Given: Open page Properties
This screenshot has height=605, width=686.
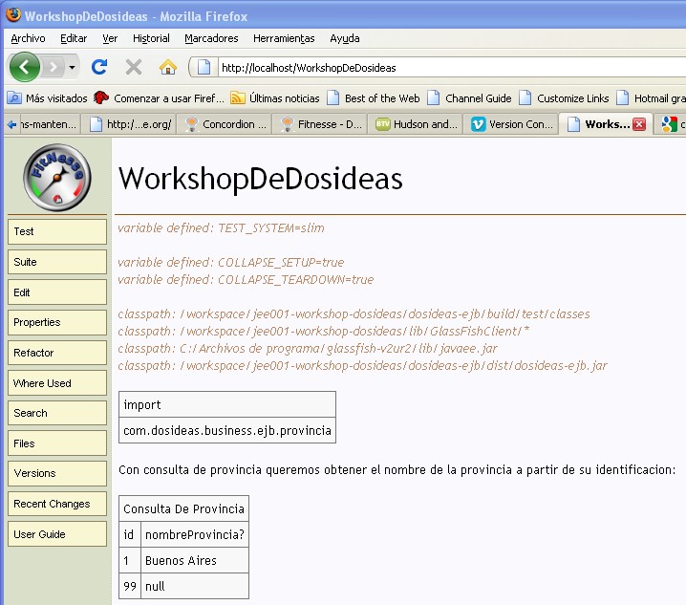Looking at the screenshot, I should point(57,322).
